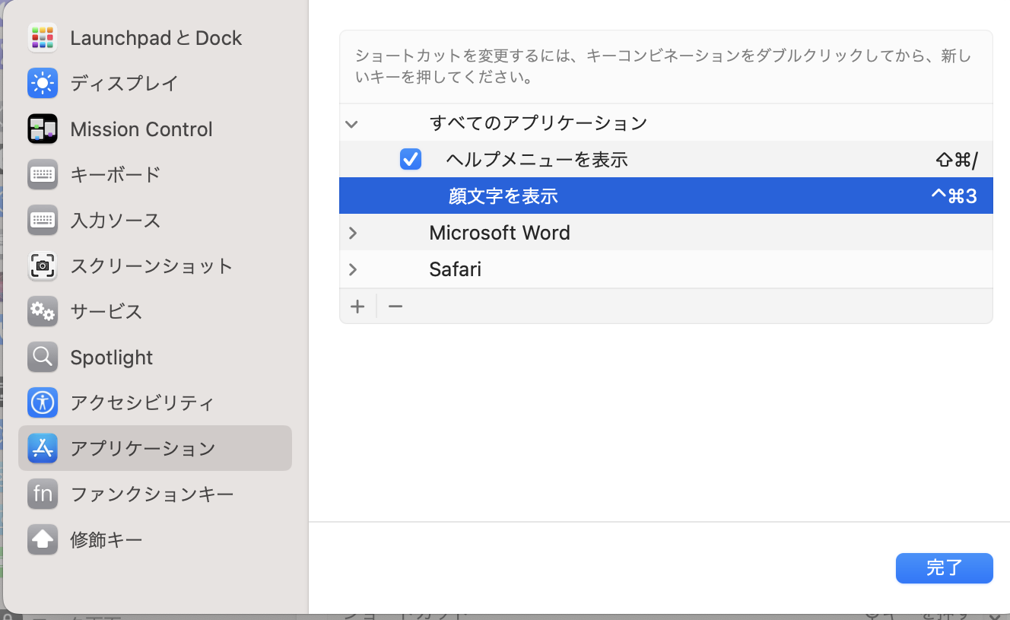
Task: Click the Launchpad and Dock icon
Action: coord(43,37)
